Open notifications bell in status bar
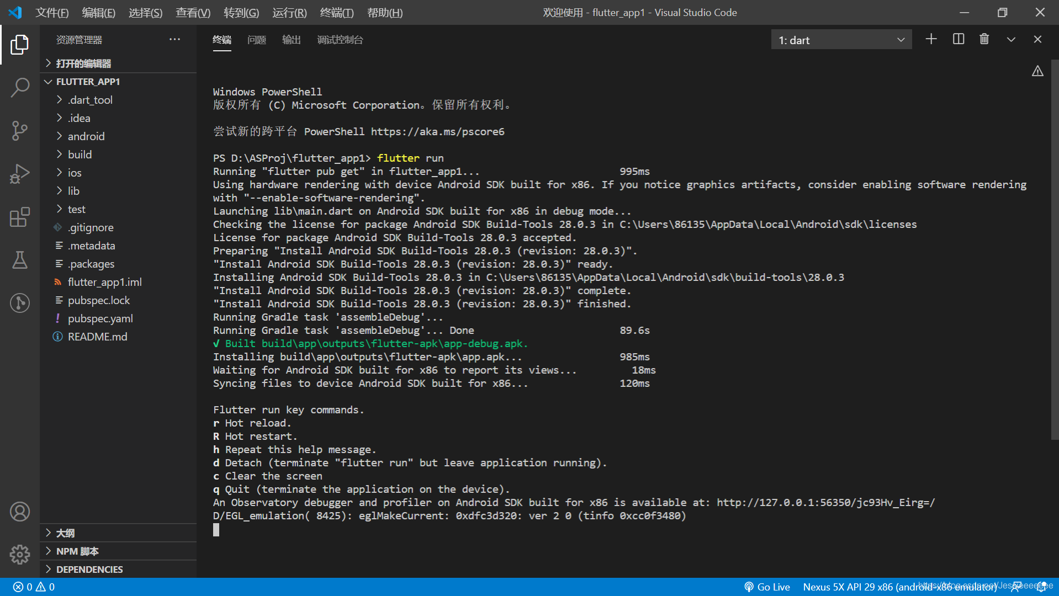The width and height of the screenshot is (1059, 596). pyautogui.click(x=1041, y=587)
